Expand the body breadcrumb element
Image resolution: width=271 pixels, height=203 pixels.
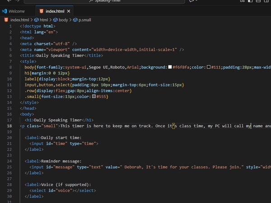(x=63, y=20)
